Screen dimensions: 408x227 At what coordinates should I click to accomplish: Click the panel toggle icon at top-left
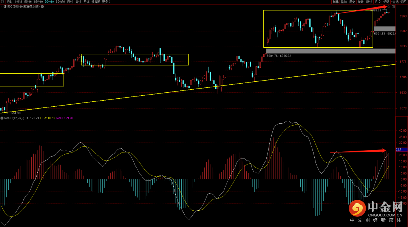(x=2, y=2)
